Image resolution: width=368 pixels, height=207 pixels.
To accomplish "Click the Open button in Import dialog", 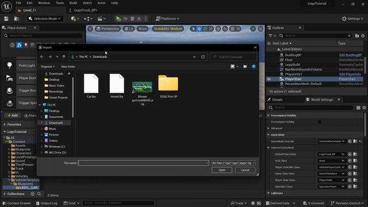I will coord(221,170).
